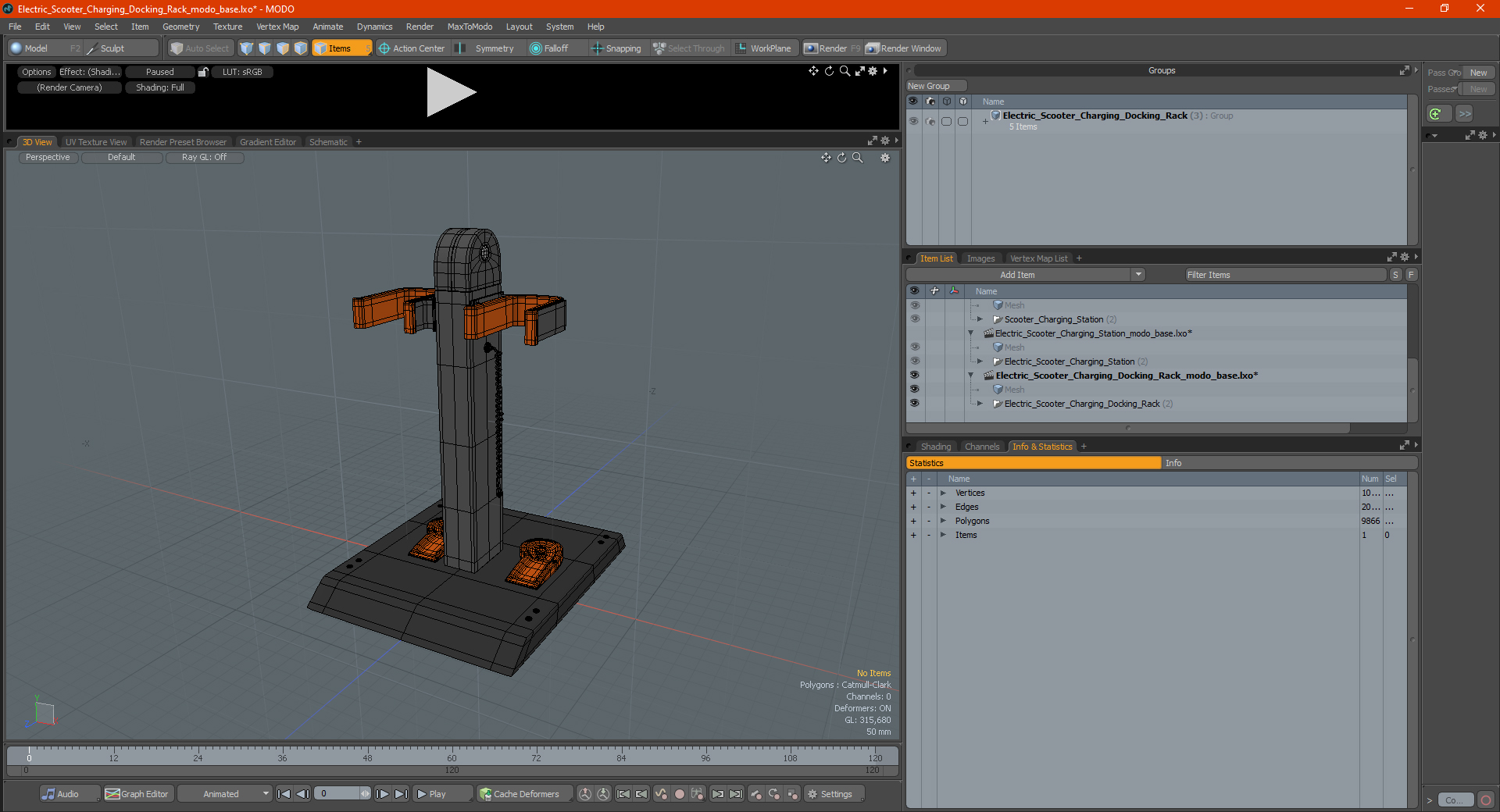1500x812 pixels.
Task: Toggle first checkbox in Docking_Rack group row
Action: pyautogui.click(x=946, y=121)
